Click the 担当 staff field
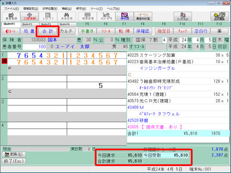The image size is (231, 173). 40,149
